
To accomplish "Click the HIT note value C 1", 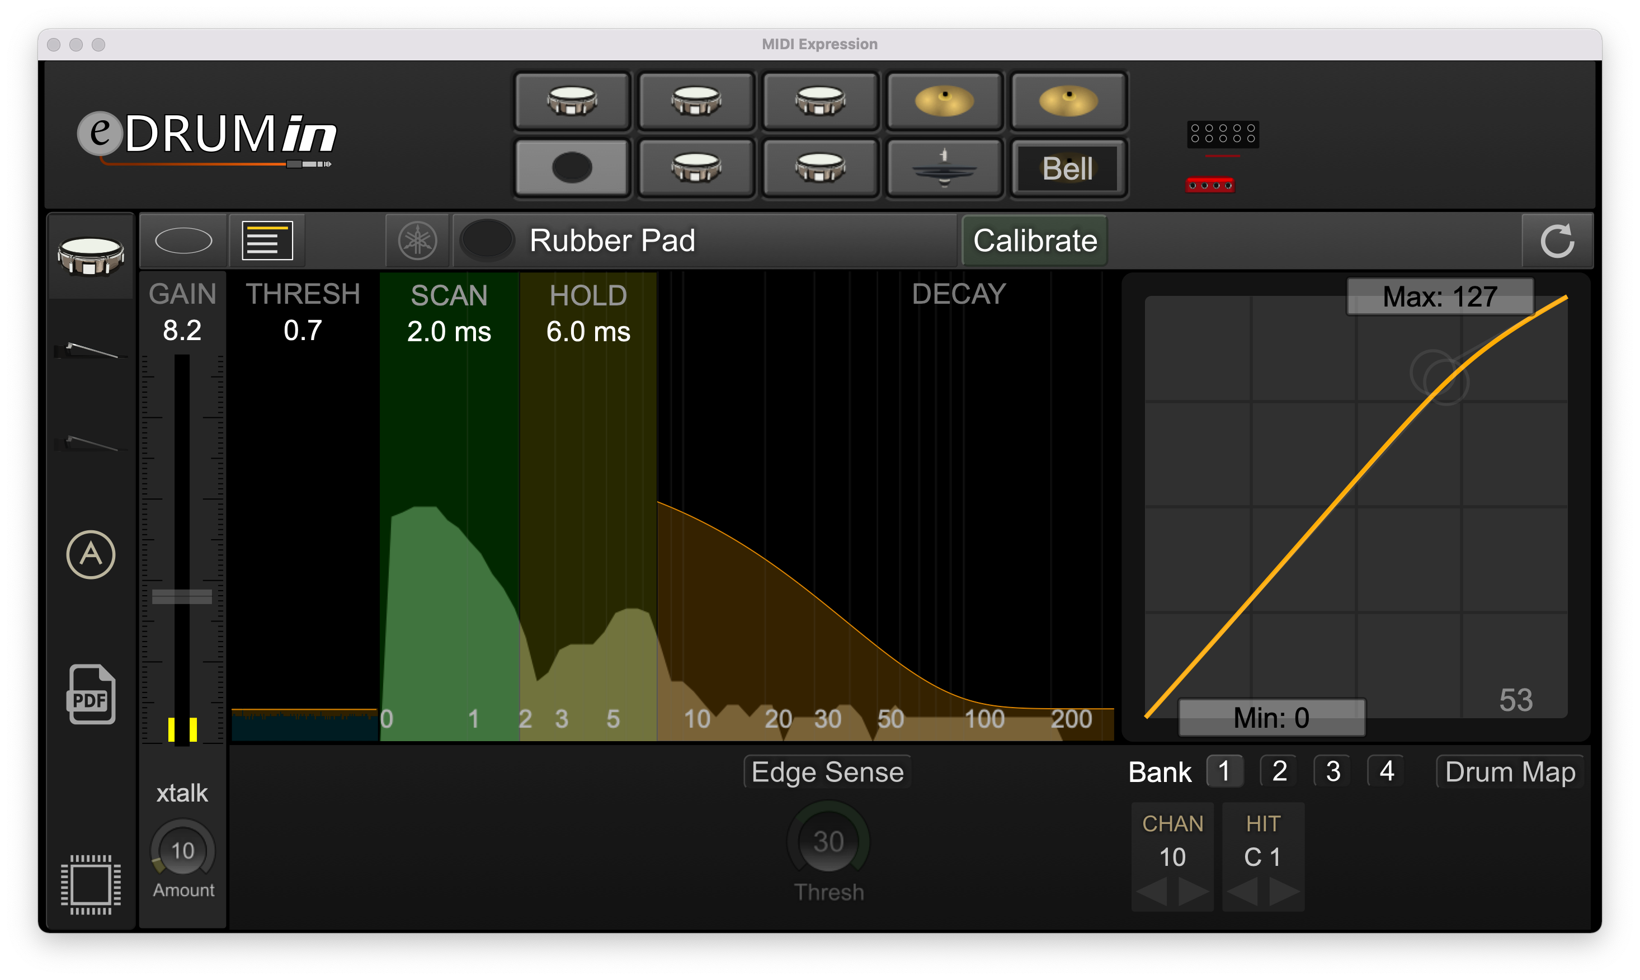I will (1262, 857).
